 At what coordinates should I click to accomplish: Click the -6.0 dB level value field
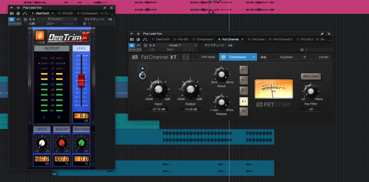click(81, 116)
